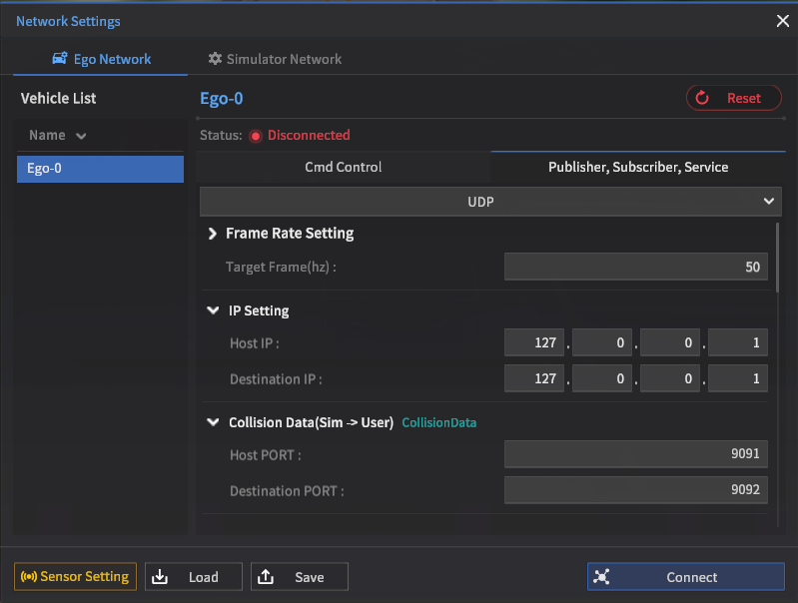The image size is (798, 603).
Task: Click the red Disconnected status indicator
Action: click(256, 136)
